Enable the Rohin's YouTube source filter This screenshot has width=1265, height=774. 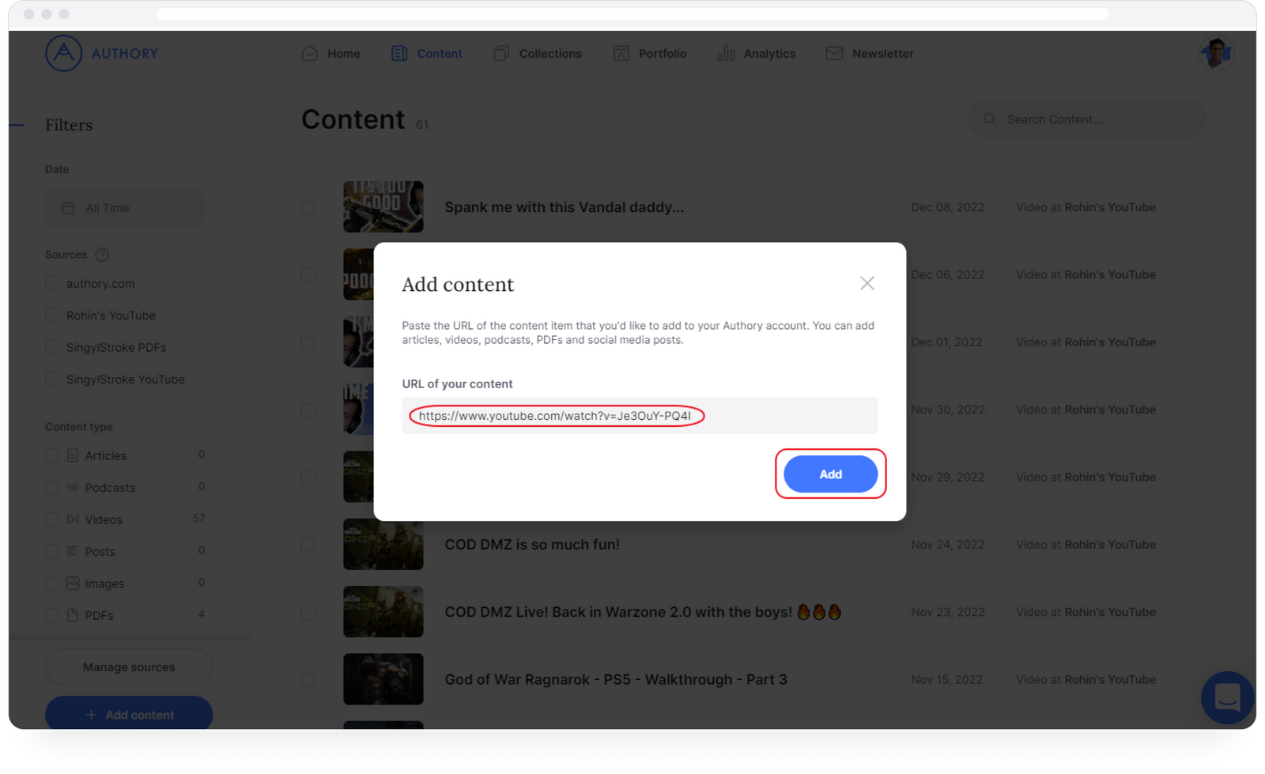(x=52, y=315)
